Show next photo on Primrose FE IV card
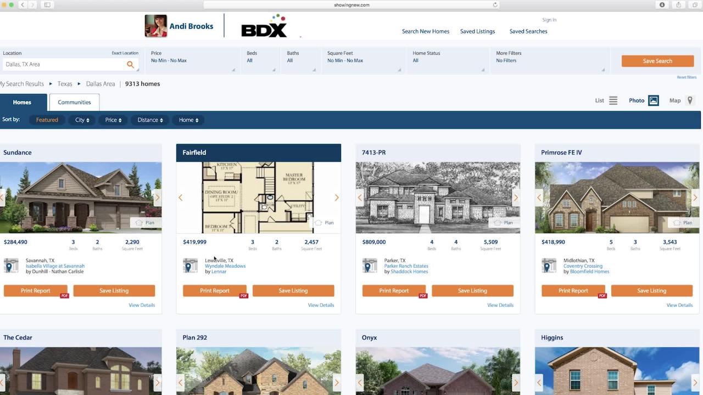The image size is (703, 395). (695, 198)
